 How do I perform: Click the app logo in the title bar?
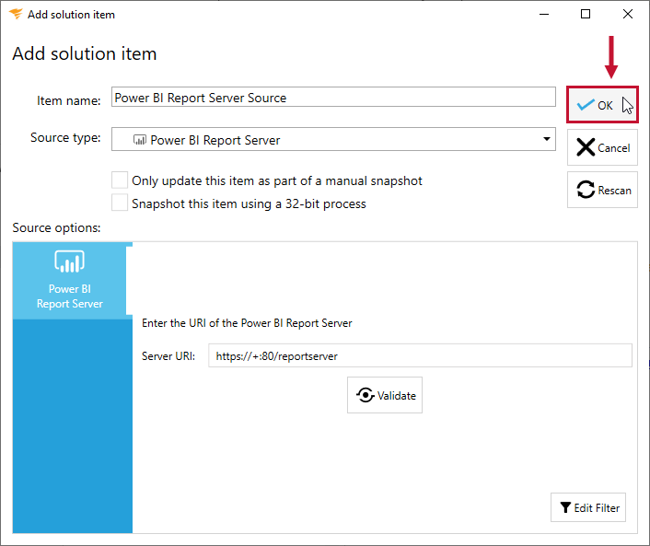coord(16,14)
